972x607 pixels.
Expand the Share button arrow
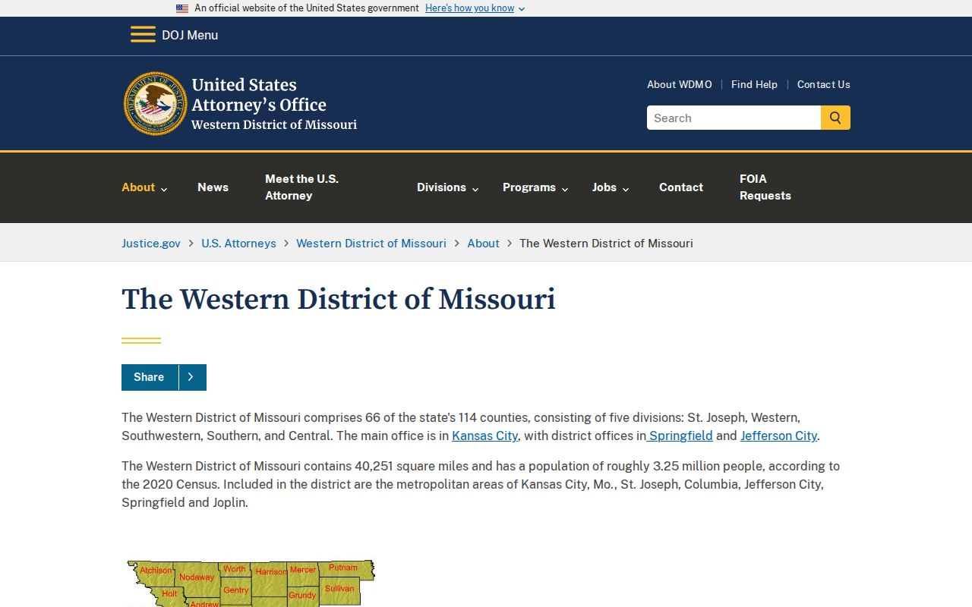point(192,377)
